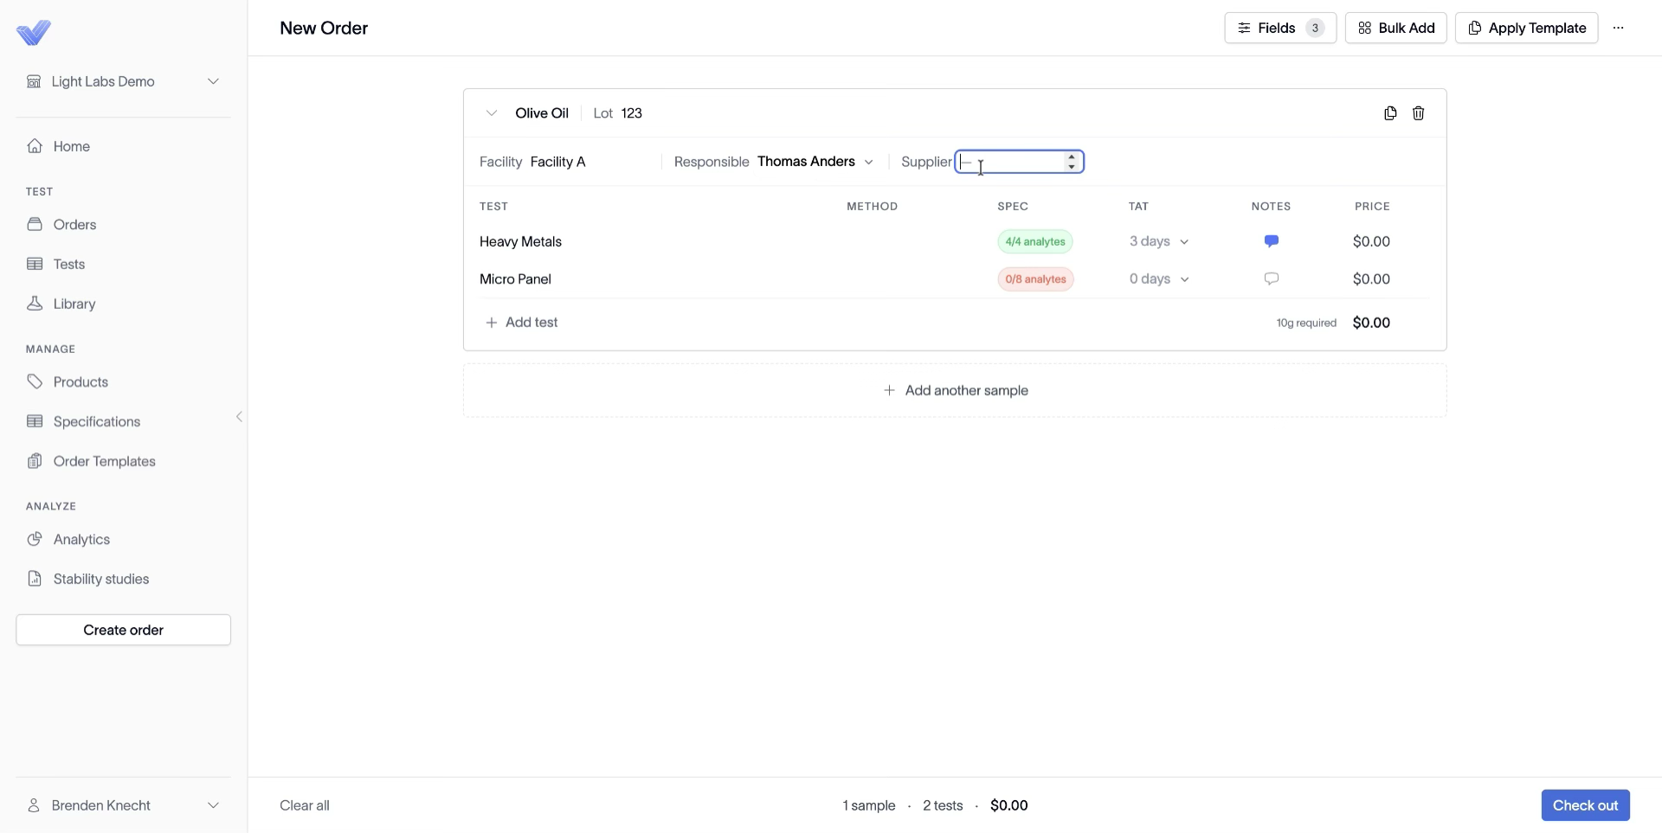This screenshot has width=1662, height=833.
Task: Go to Orders in the sidebar
Action: point(74,224)
